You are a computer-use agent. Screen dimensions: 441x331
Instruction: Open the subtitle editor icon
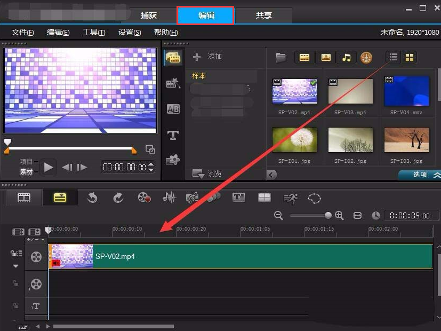point(239,198)
